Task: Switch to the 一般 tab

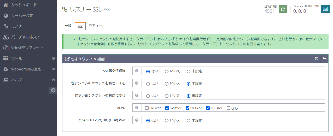Action: coord(68,26)
